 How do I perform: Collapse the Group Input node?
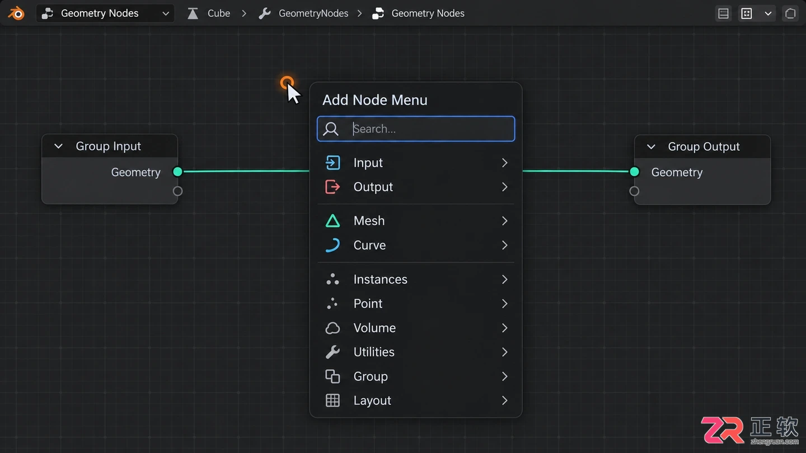(58, 147)
